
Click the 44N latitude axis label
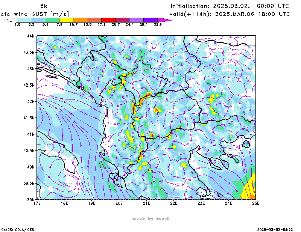coord(31,36)
